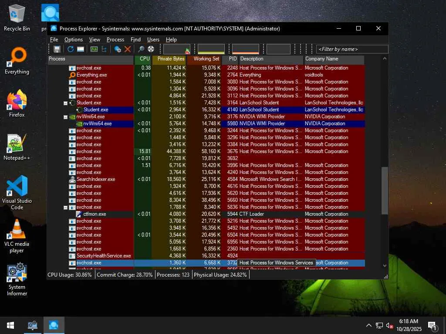Click the Refresh Now toolbar icon
The width and height of the screenshot is (446, 334).
(x=71, y=49)
